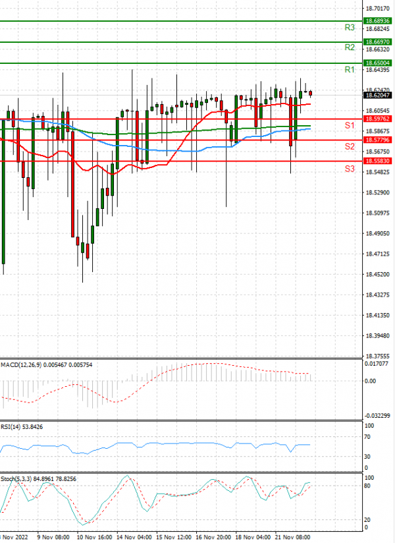The height and width of the screenshot is (543, 395).
Task: Click the 21 Nov 08:00 time label
Action: click(292, 537)
